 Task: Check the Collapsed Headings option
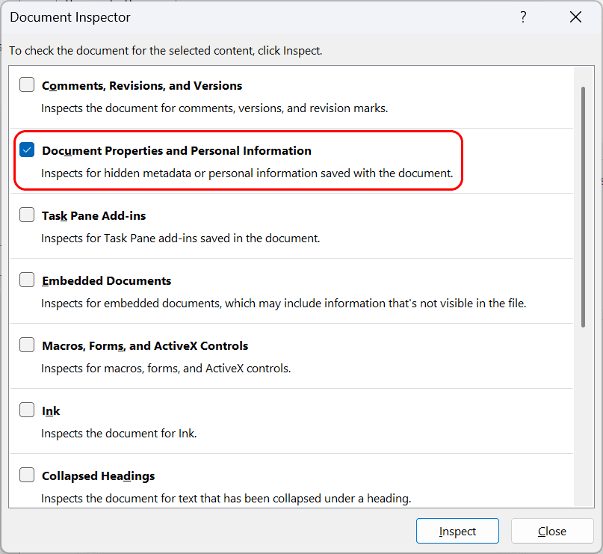point(27,475)
